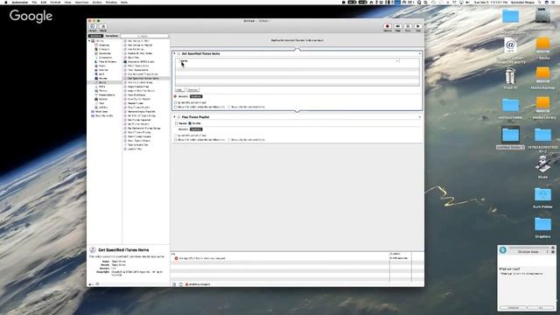
Task: Click the Library toolbar icon in Automator
Action: coord(93,26)
